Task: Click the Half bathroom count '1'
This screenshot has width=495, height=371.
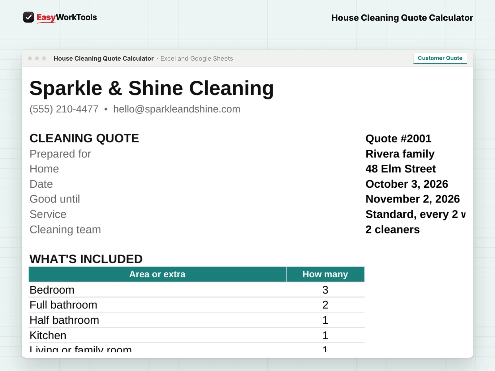Action: 325,320
